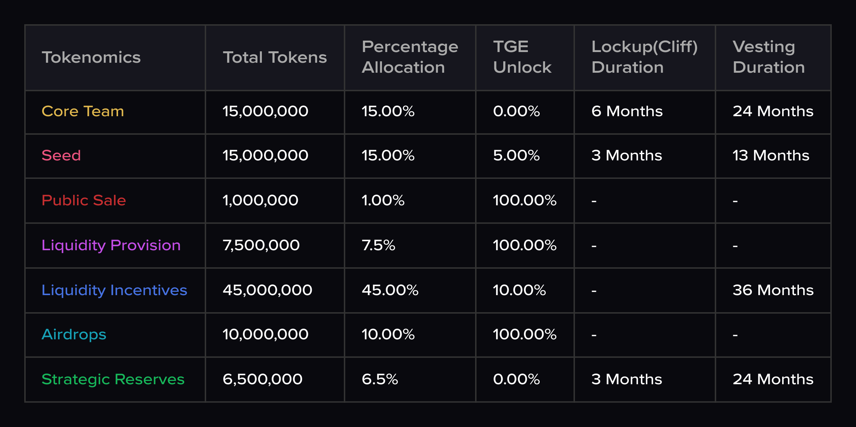Click the Tokenomics column header
Viewport: 856px width, 427px height.
click(91, 57)
